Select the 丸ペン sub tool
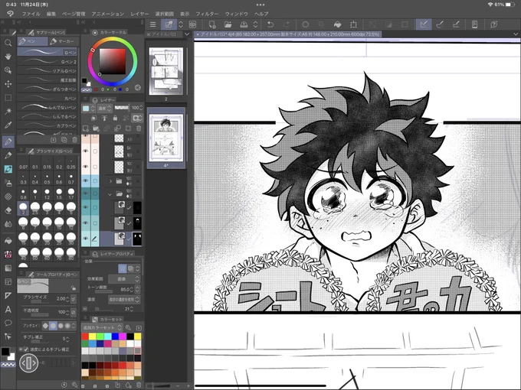This screenshot has height=390, width=521. coord(48,98)
